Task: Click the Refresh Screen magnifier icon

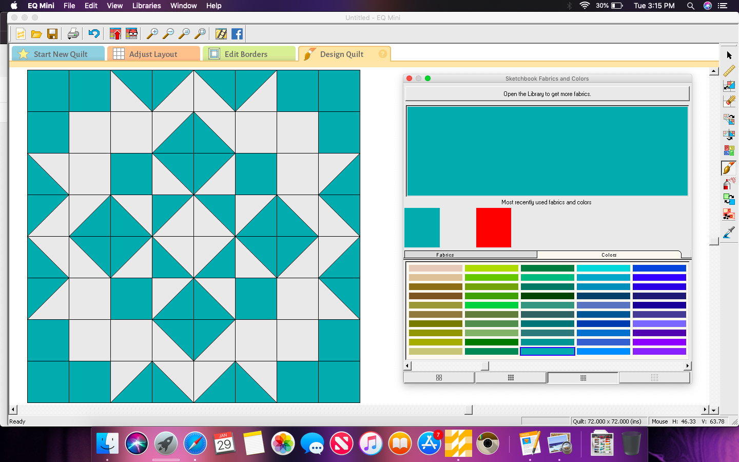Action: pos(184,34)
